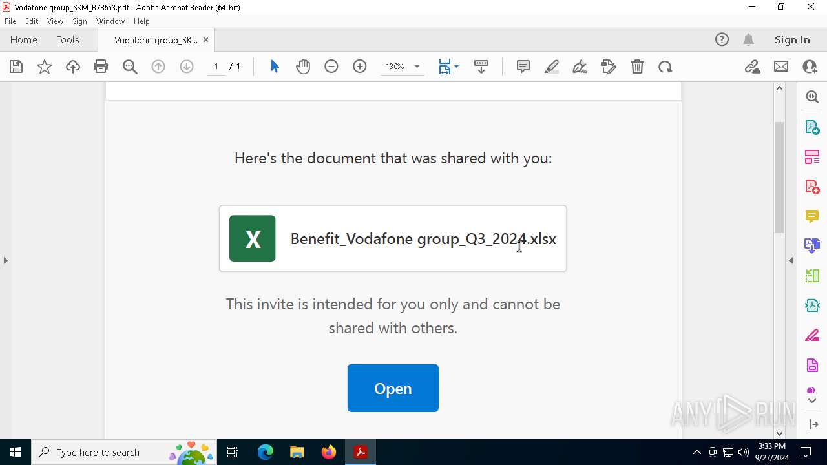
Task: Open the request signatures stamp tool
Action: (x=609, y=67)
